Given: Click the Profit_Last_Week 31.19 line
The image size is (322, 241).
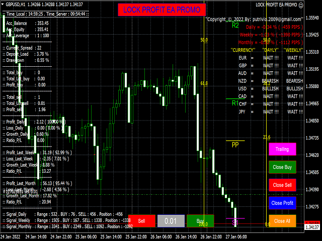Looking at the screenshot, I should pyautogui.click(x=37, y=153).
